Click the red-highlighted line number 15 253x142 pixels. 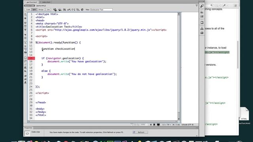click(x=31, y=58)
